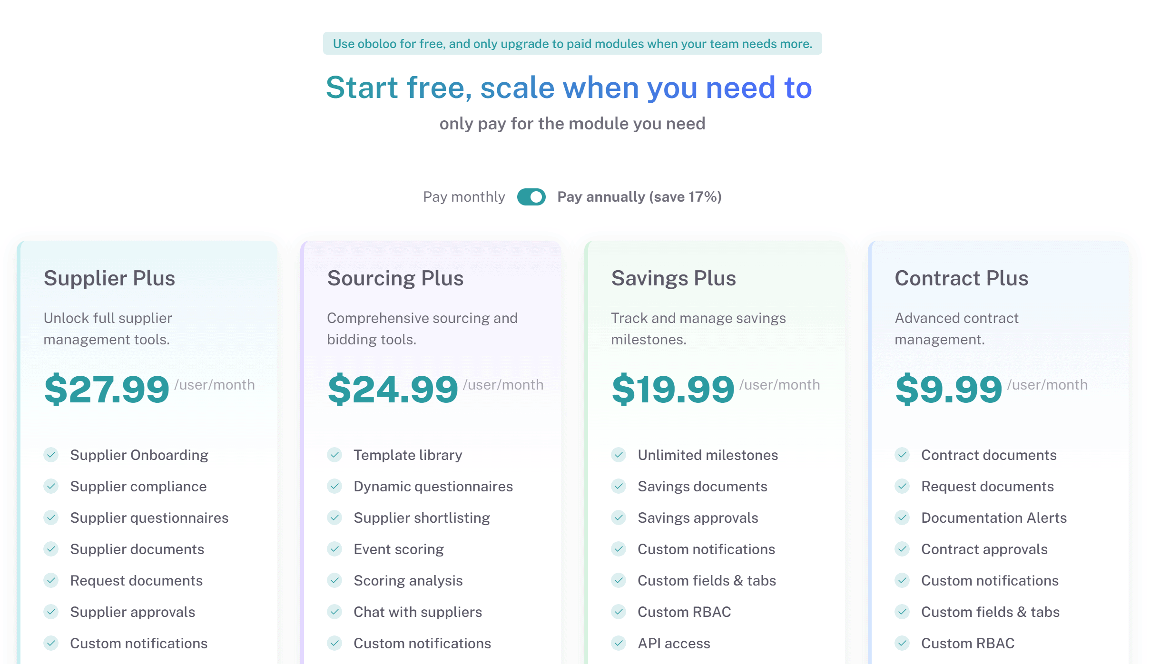
Task: Toggle the monthly/annual billing switch
Action: click(x=531, y=197)
